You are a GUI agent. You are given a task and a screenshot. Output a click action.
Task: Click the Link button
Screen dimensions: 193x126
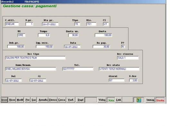click(x=118, y=100)
